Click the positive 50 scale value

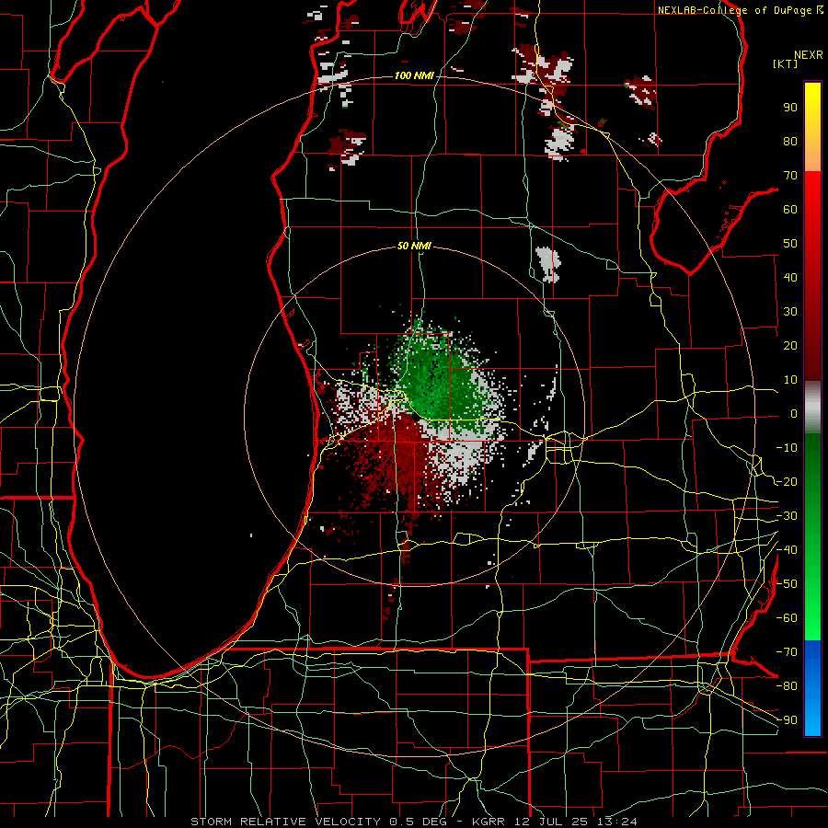click(x=790, y=244)
